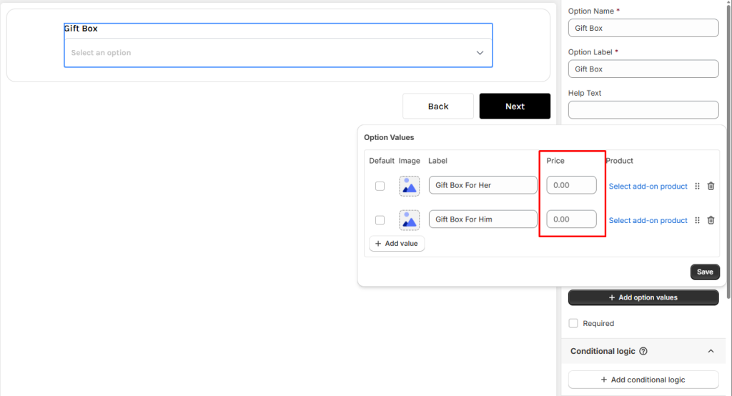This screenshot has height=396, width=732.
Task: Click image placeholder for Gift Box For Her
Action: click(x=409, y=186)
